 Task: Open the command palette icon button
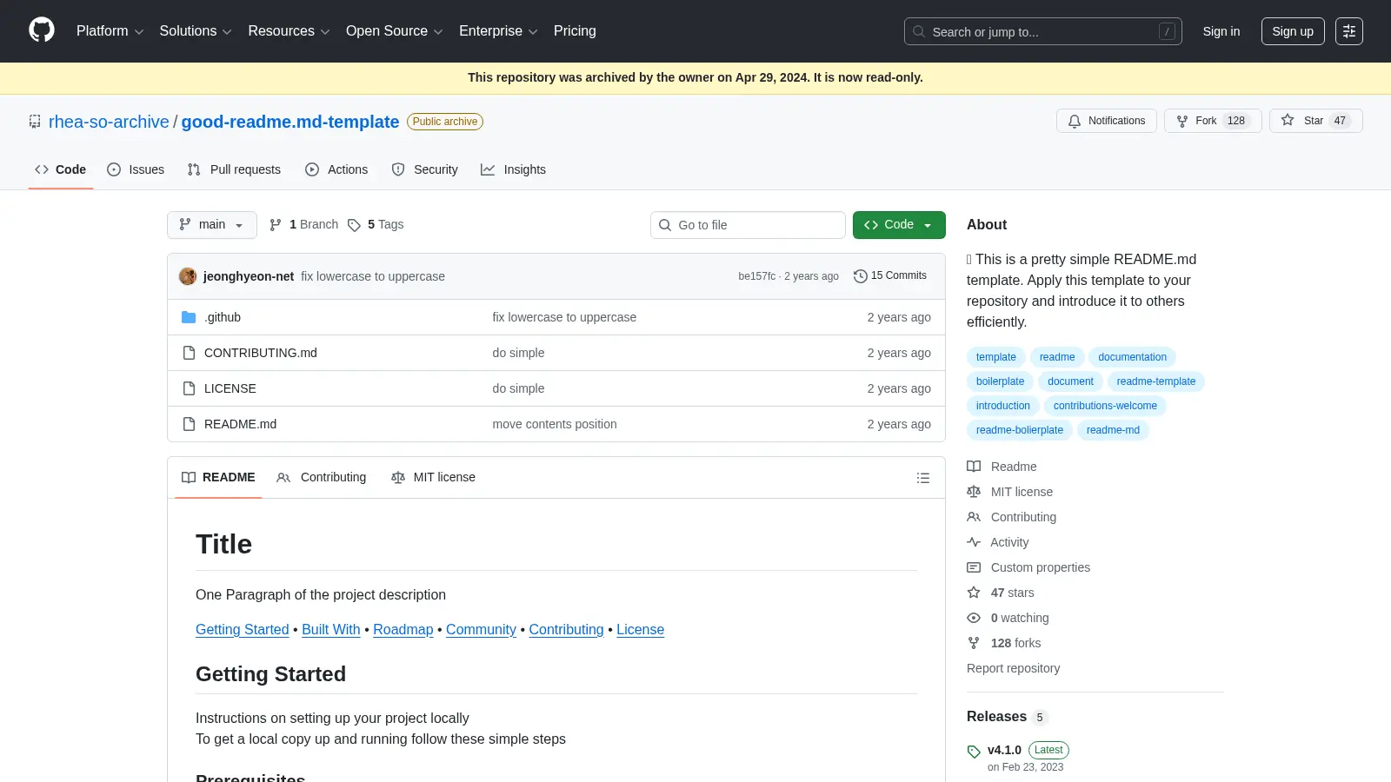(1348, 31)
